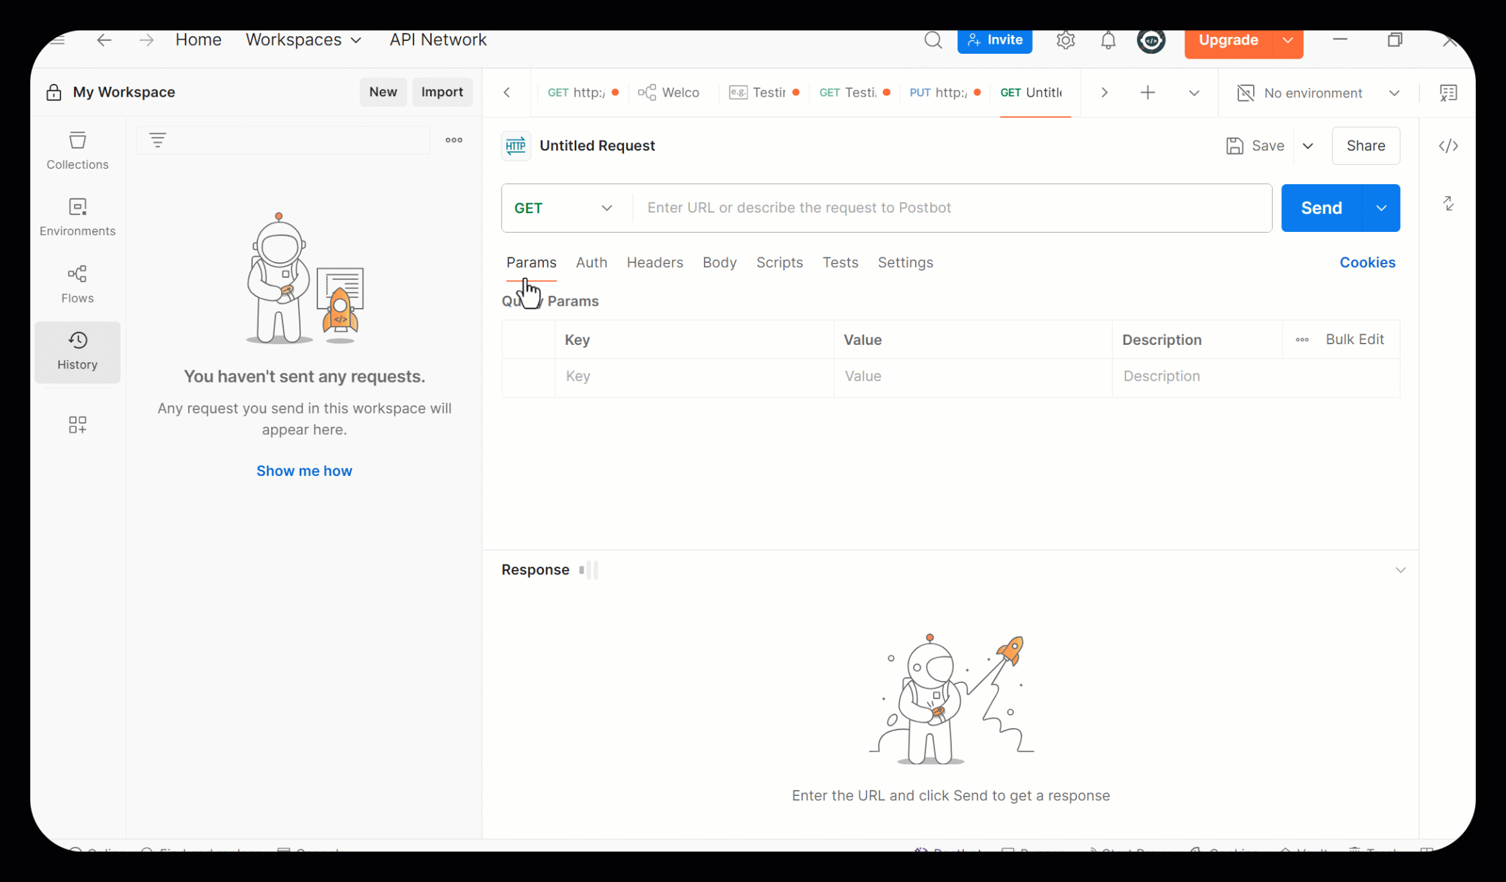This screenshot has width=1506, height=882.
Task: Collapse the Response section chevron
Action: click(1400, 570)
